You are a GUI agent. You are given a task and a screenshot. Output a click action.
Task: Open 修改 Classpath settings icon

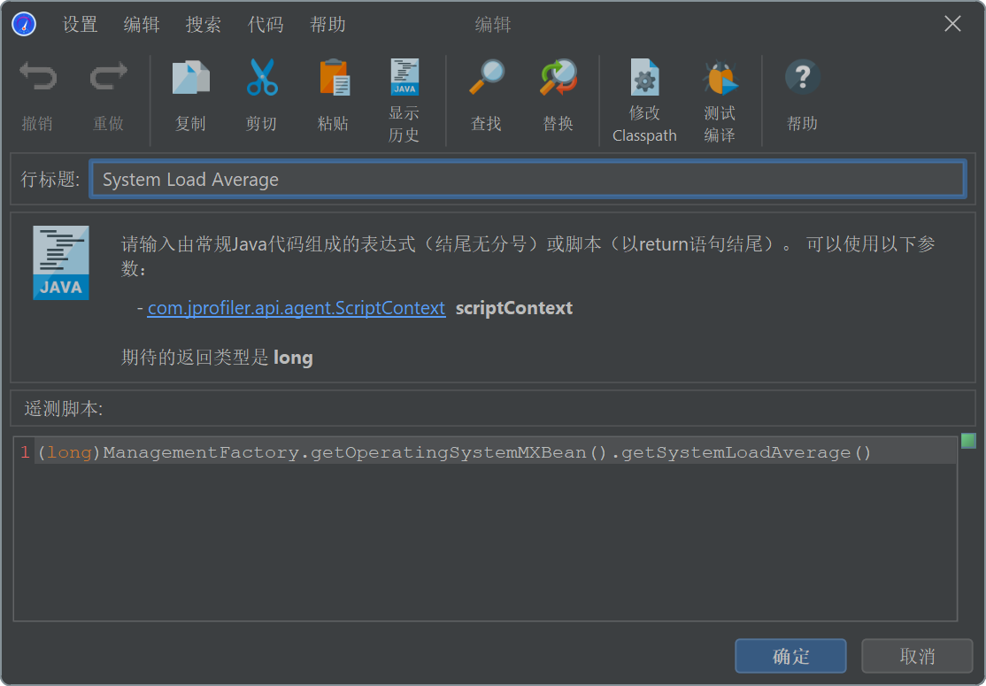click(644, 77)
